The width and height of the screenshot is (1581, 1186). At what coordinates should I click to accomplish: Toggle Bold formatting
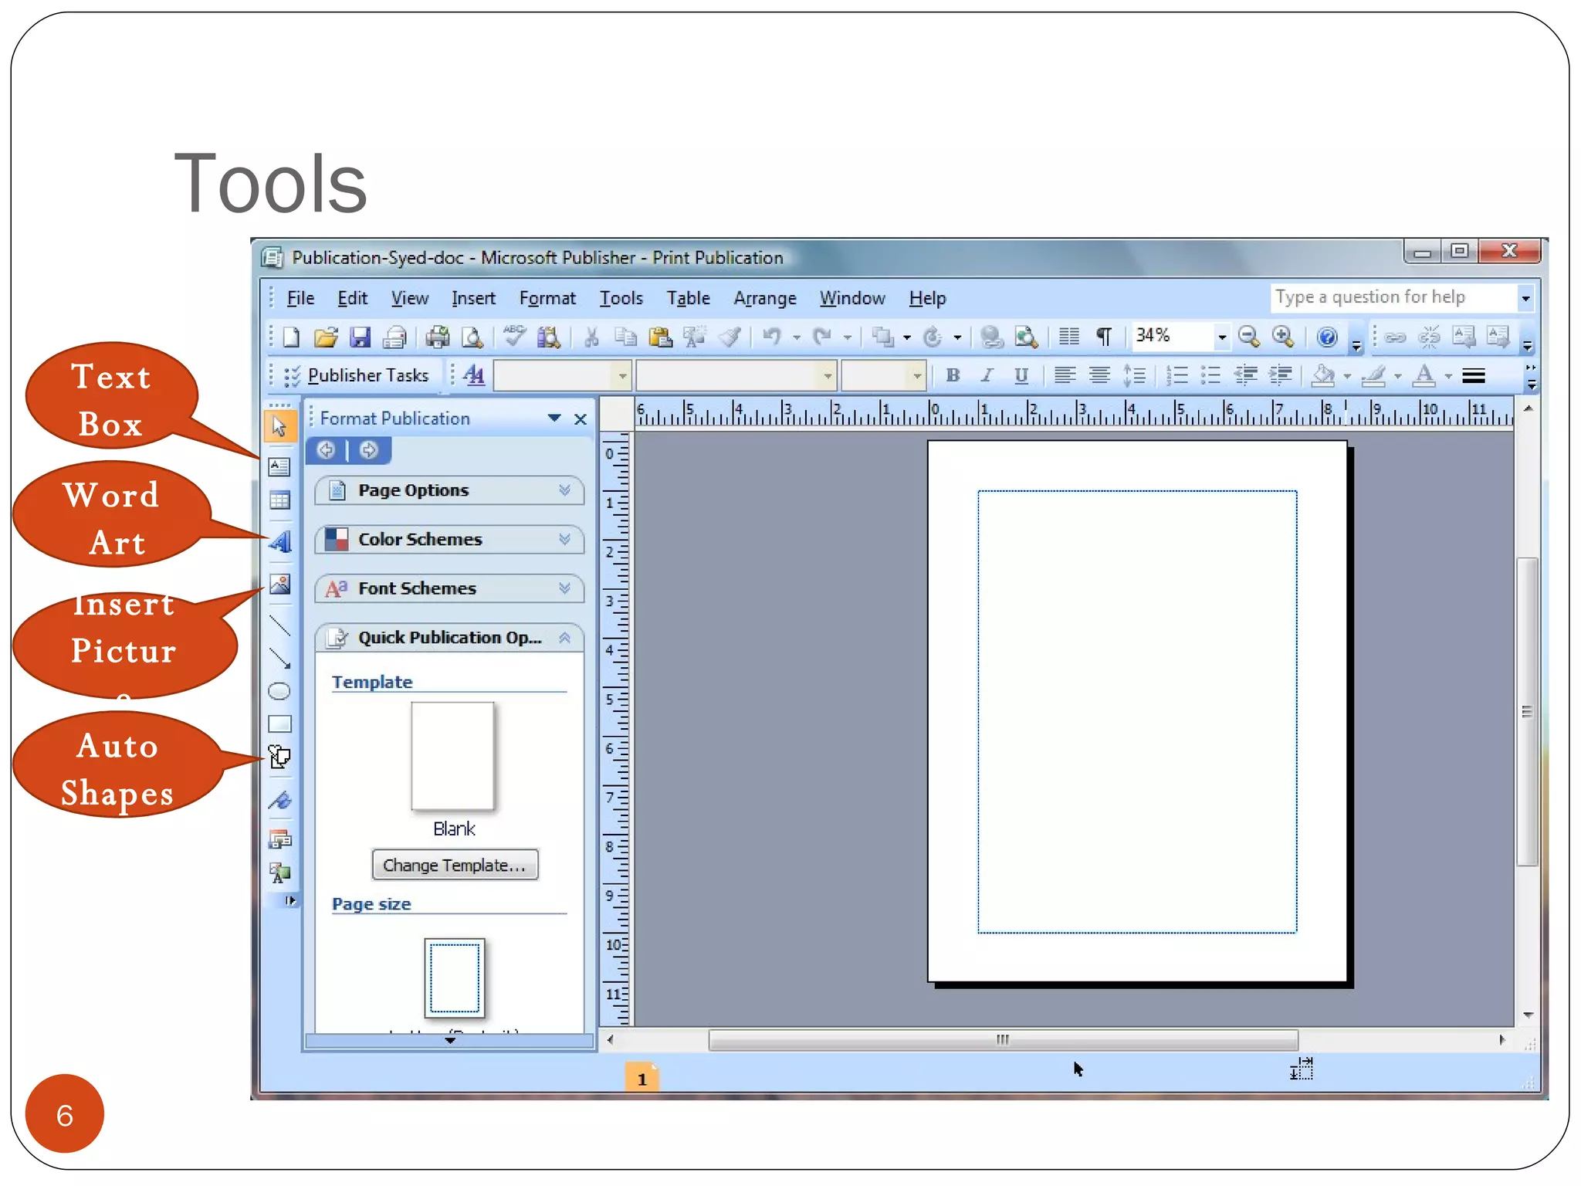953,375
